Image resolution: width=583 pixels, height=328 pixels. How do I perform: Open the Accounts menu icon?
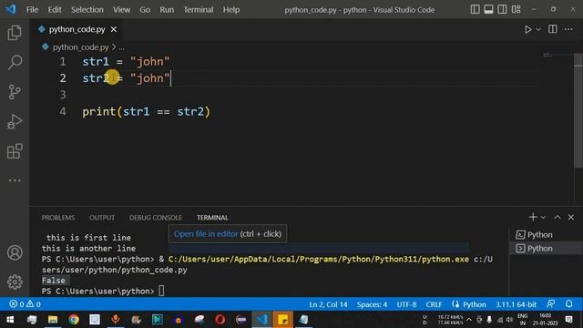pos(15,252)
